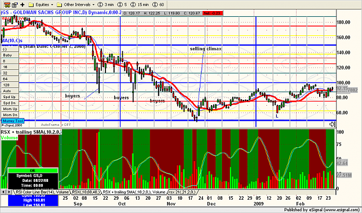Switch chart to 60 interval
Image resolution: width=362 pixels, height=213 pixels.
158,5
